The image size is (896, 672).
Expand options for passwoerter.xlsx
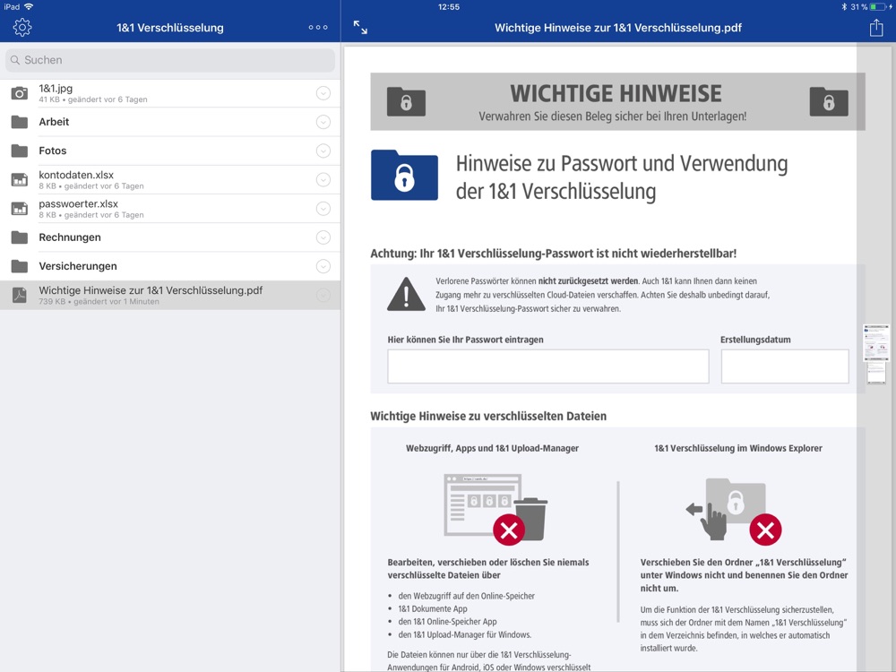coord(323,209)
